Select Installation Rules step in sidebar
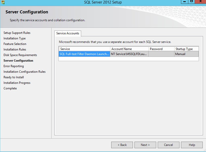The height and width of the screenshot is (152, 206). pyautogui.click(x=15, y=49)
